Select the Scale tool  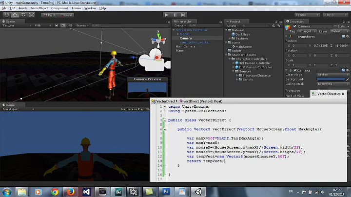tap(32, 15)
